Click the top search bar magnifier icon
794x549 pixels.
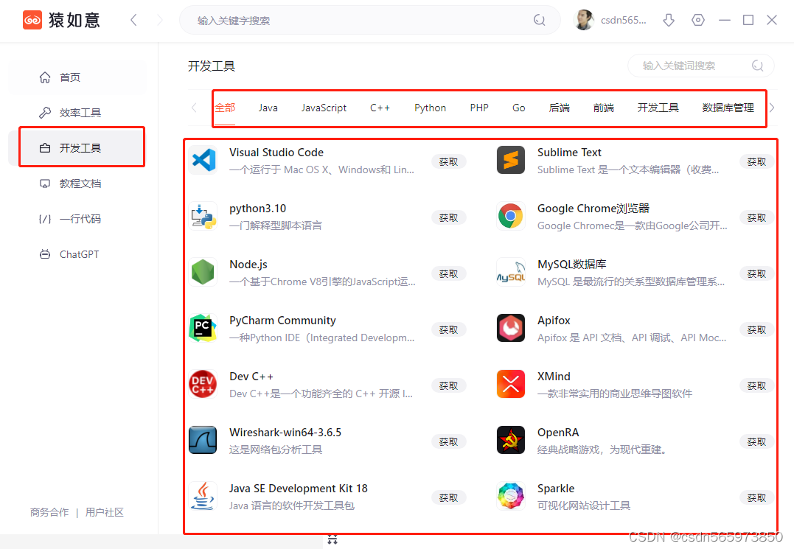tap(540, 20)
